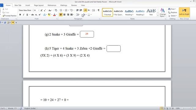Apply Align Text Left
The image size is (196, 110).
coord(61,15)
